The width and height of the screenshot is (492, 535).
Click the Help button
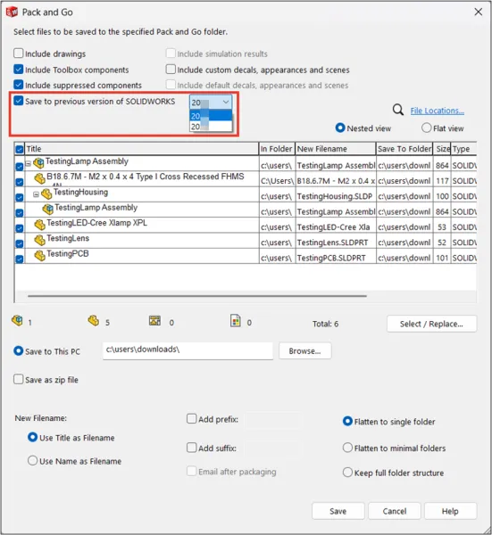(450, 511)
